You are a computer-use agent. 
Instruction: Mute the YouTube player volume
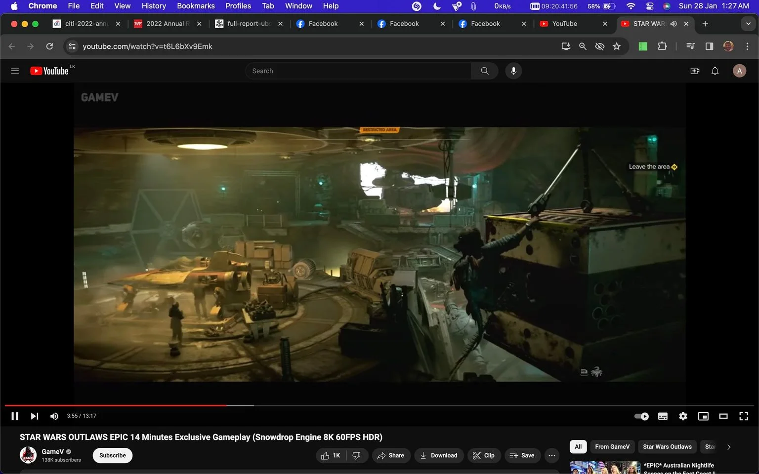(54, 416)
